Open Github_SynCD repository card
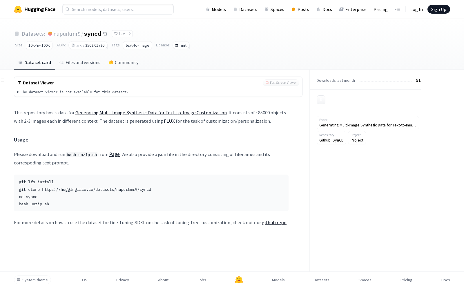The width and height of the screenshot is (464, 290). (x=331, y=138)
